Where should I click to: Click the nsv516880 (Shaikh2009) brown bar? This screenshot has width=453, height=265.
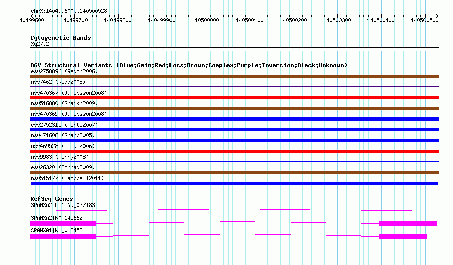[x=234, y=108]
